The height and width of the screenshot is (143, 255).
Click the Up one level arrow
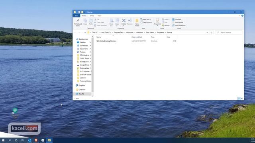click(85, 33)
